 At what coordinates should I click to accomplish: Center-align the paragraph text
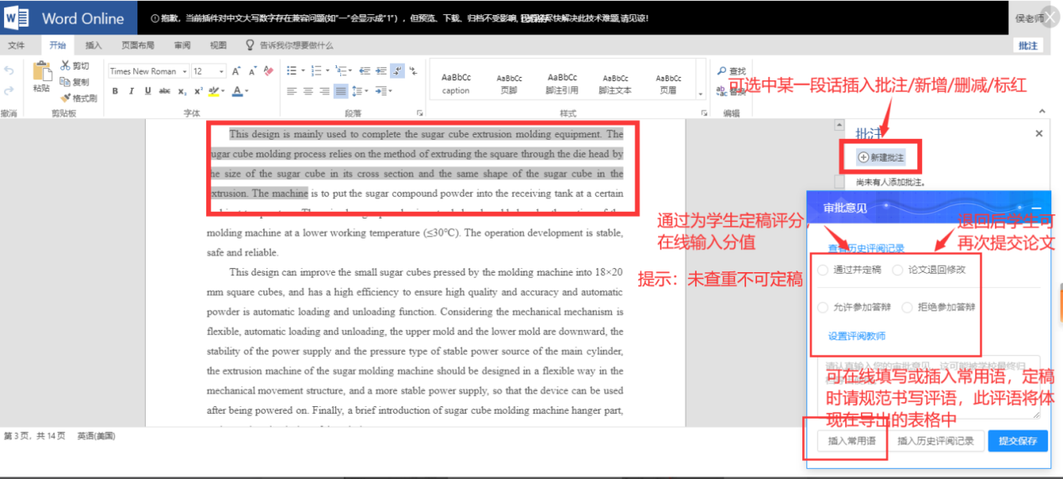(309, 91)
